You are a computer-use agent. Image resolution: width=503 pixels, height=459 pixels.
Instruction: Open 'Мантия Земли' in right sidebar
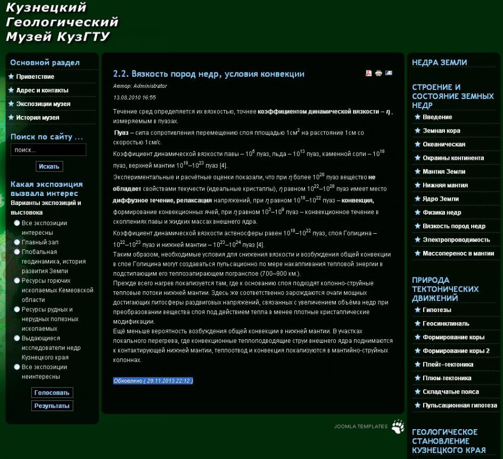pos(444,171)
